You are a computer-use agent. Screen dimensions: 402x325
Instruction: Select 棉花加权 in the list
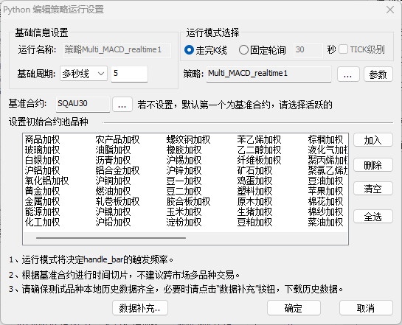coord(325,201)
